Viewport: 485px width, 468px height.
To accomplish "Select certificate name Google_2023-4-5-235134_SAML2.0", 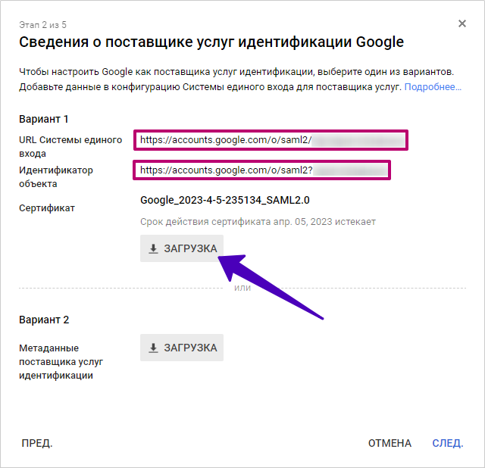I will coord(225,201).
